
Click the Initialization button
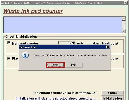[x=112, y=98]
